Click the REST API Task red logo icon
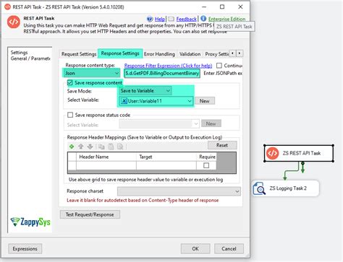Image resolution: width=343 pixels, height=262 pixels. pyautogui.click(x=14, y=22)
